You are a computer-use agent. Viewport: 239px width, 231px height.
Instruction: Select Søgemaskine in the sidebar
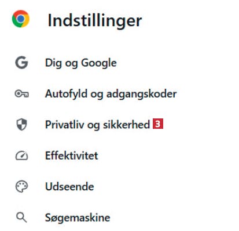click(78, 218)
